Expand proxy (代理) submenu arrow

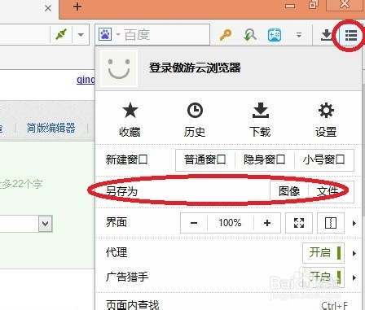coord(354,253)
